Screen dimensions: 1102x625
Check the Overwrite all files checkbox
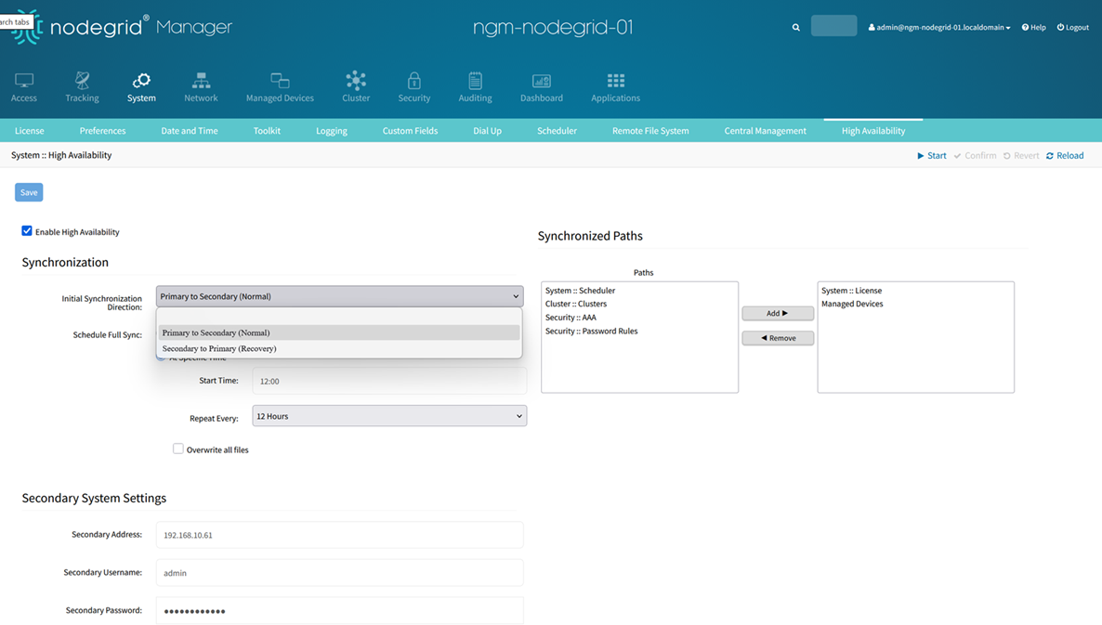178,449
